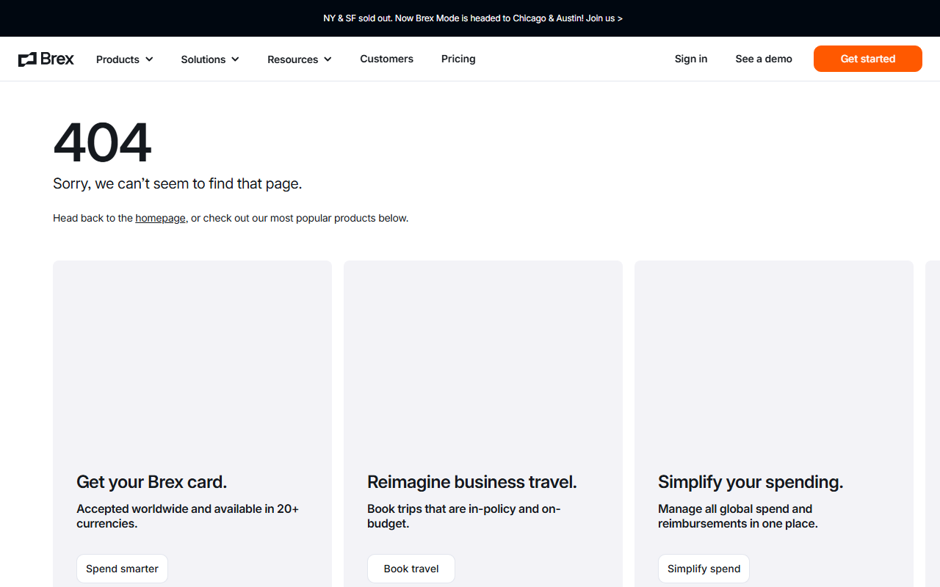Expand the Products dropdown menu
Viewport: 940px width, 587px height.
click(125, 59)
